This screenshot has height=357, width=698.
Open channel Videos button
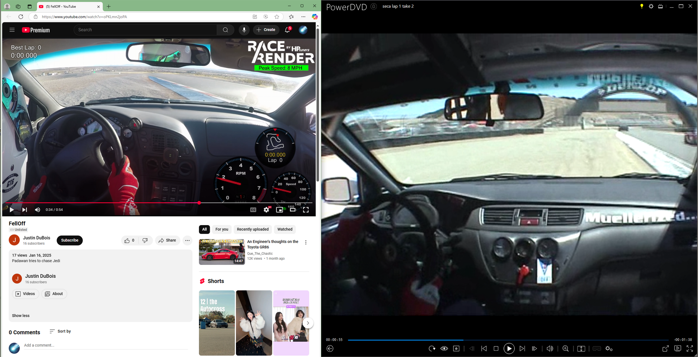click(x=25, y=294)
